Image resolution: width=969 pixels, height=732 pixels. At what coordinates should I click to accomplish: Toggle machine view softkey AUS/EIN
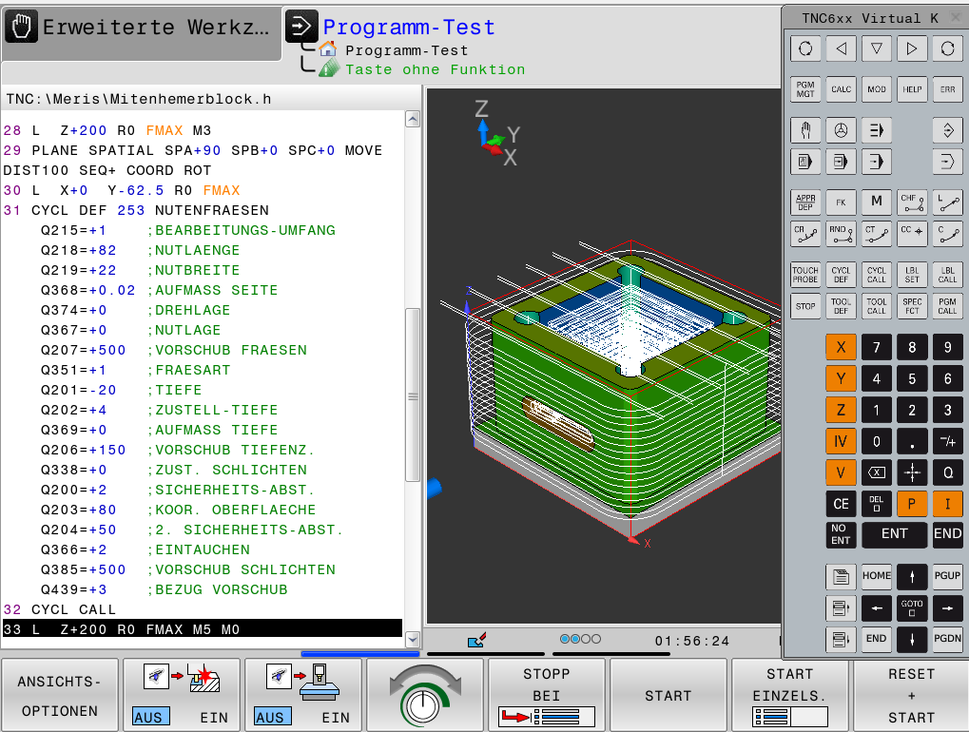(302, 696)
